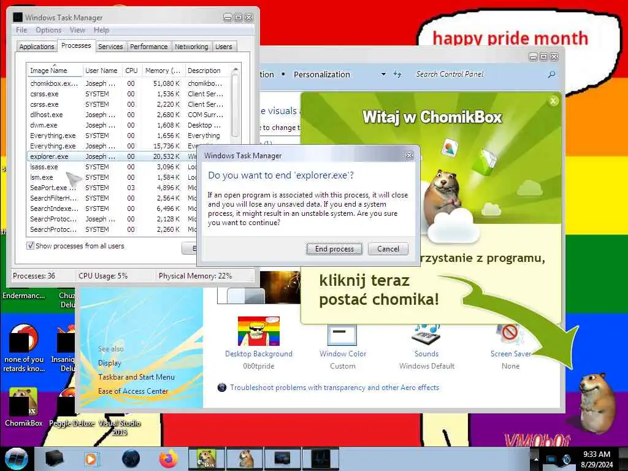The image size is (628, 471).
Task: Switch to the Performance tab
Action: click(148, 47)
